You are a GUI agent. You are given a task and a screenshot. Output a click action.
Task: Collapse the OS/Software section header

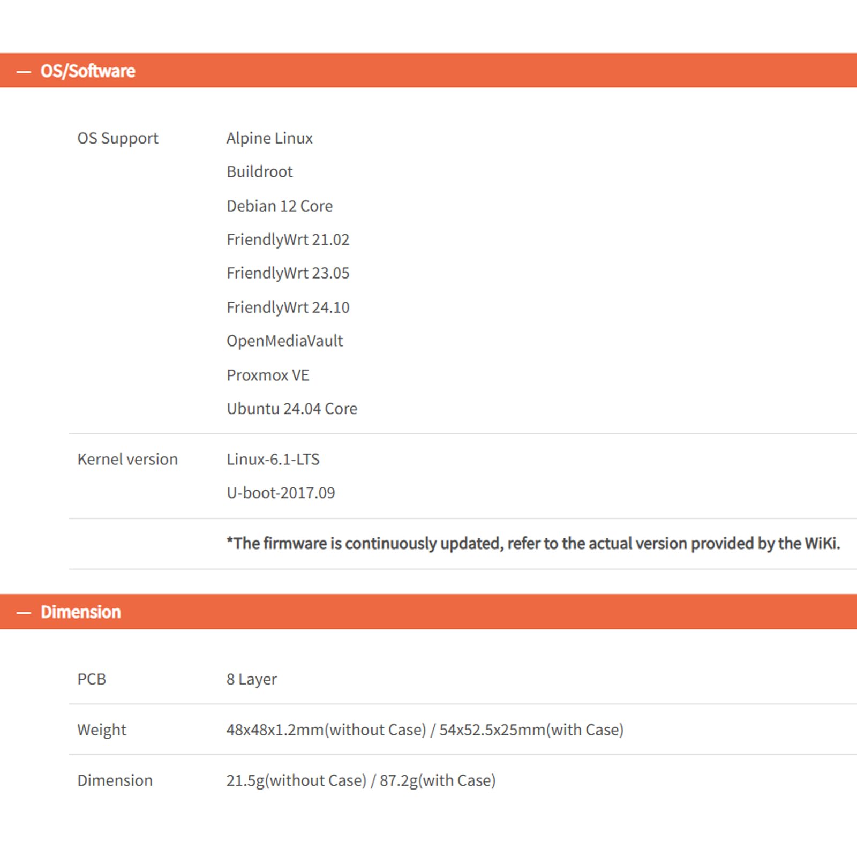click(428, 70)
